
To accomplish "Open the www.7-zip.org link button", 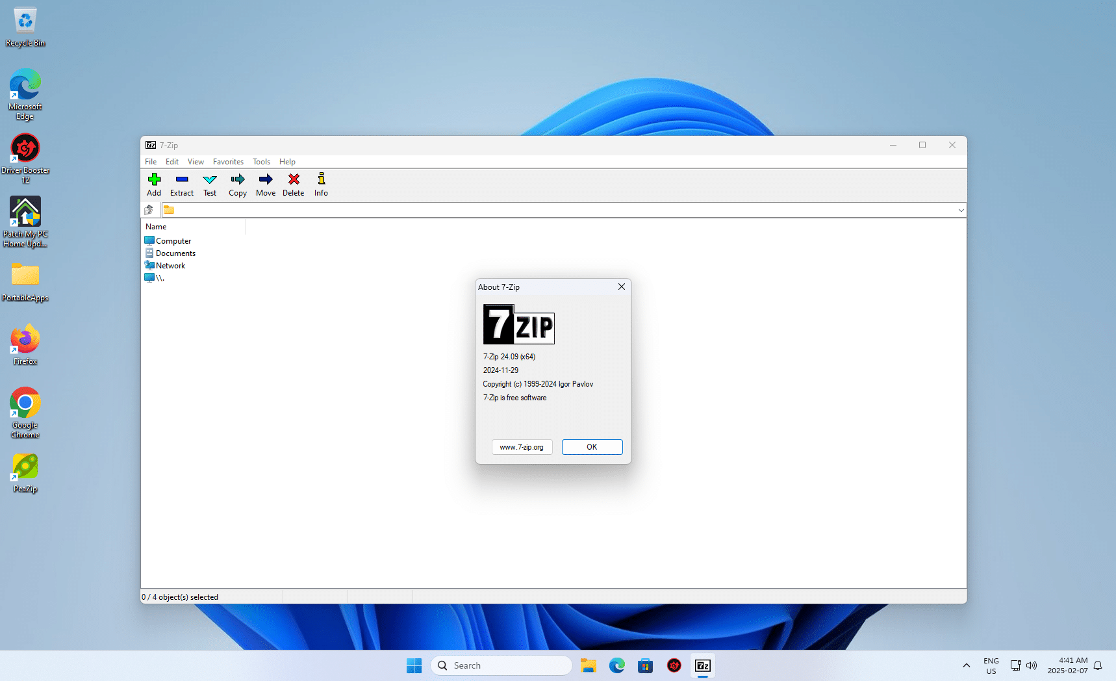I will (x=522, y=447).
